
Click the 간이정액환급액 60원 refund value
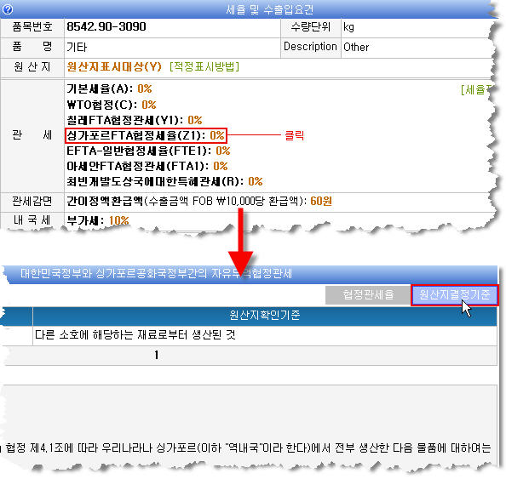(x=321, y=201)
